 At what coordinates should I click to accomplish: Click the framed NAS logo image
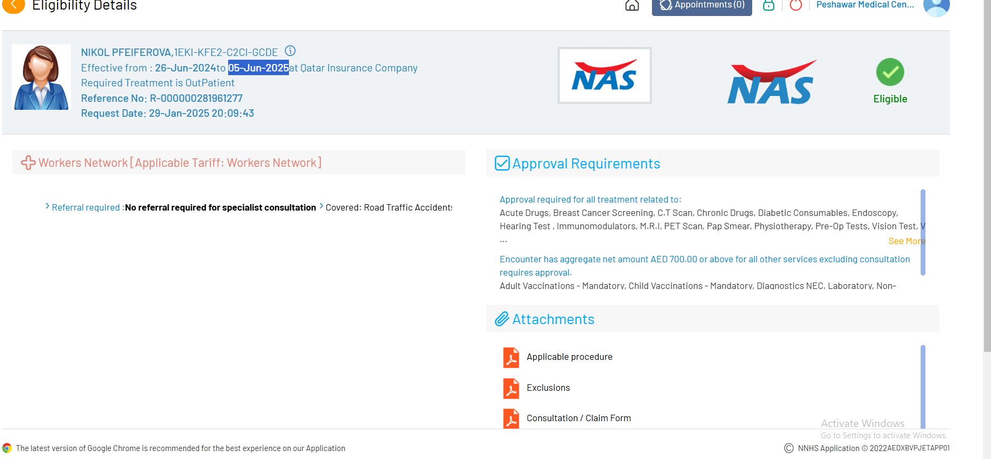point(604,76)
